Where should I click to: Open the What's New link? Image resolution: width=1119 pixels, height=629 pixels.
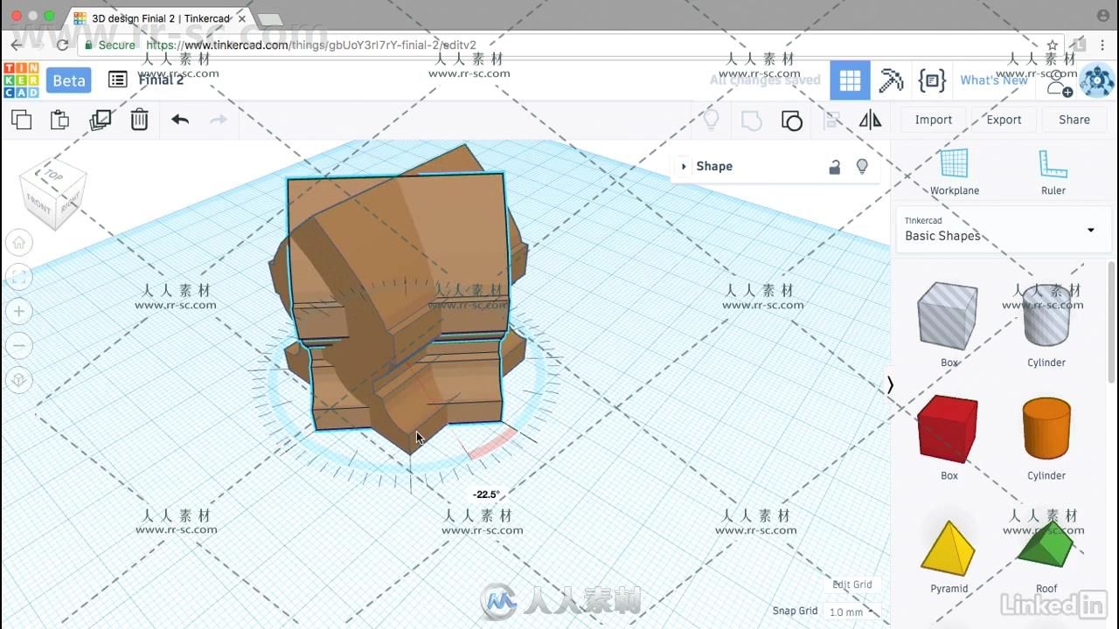[994, 80]
